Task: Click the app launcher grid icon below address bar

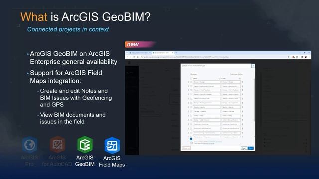Action: point(129,62)
